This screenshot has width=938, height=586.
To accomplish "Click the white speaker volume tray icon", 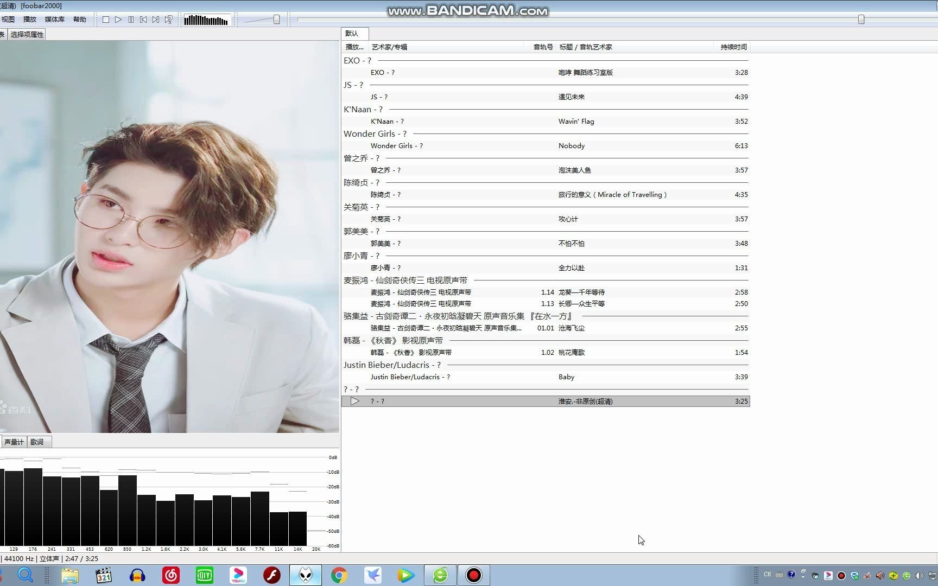I will pyautogui.click(x=919, y=576).
